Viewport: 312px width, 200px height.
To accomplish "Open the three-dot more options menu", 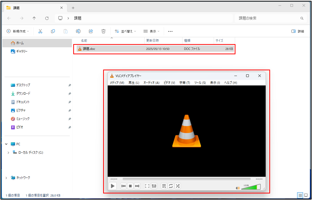I will [170, 31].
